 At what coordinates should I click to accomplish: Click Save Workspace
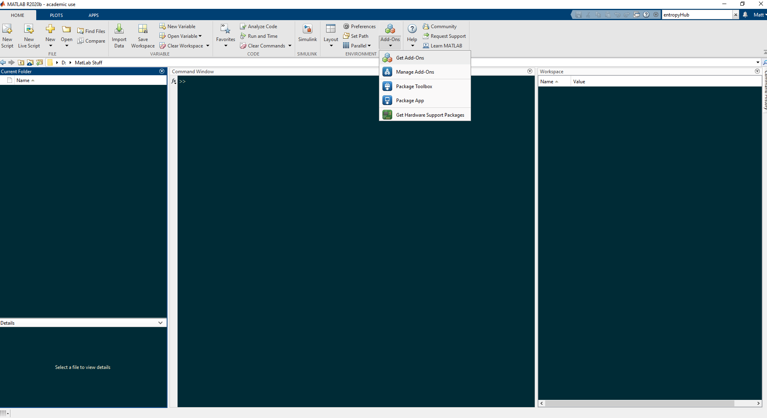coord(143,36)
